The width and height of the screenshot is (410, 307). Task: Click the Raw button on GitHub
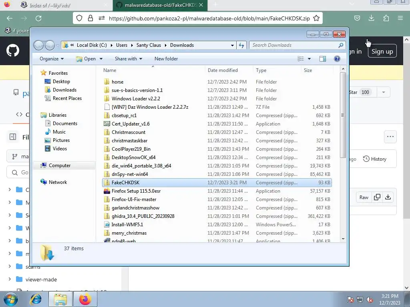coord(364,197)
